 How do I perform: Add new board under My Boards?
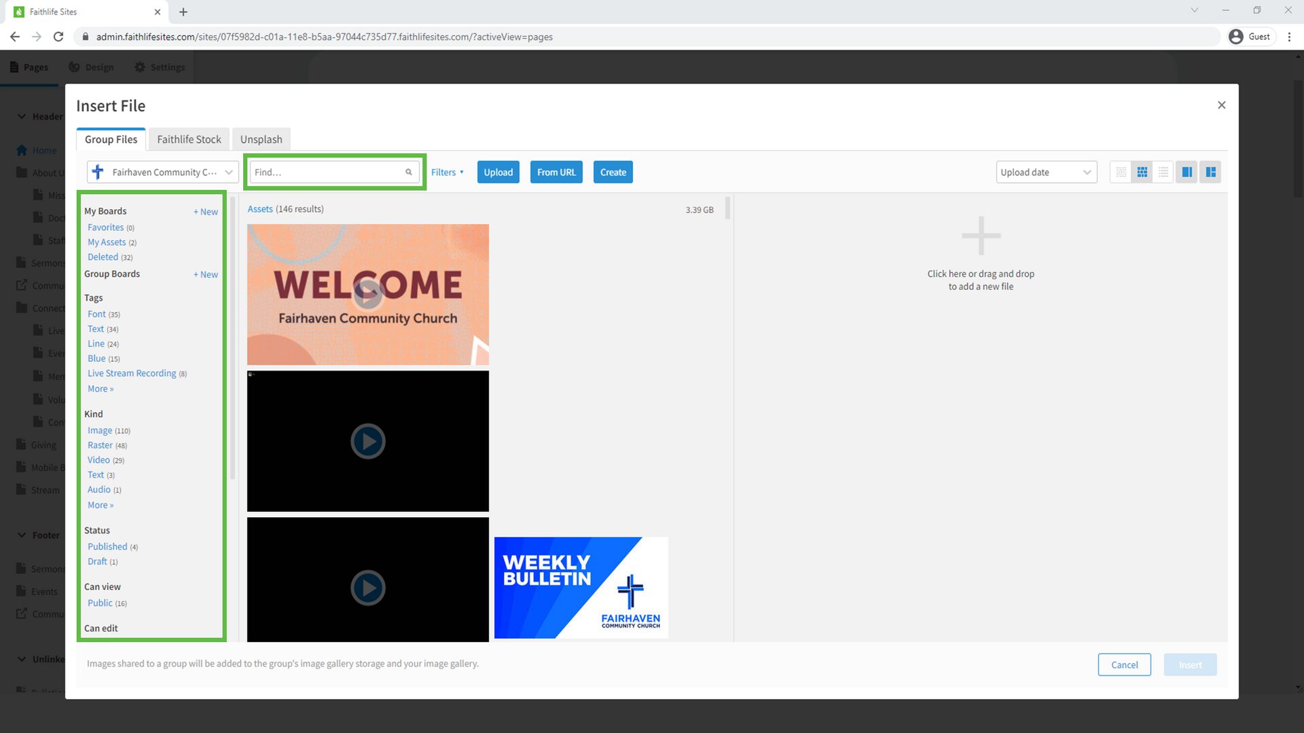(206, 212)
